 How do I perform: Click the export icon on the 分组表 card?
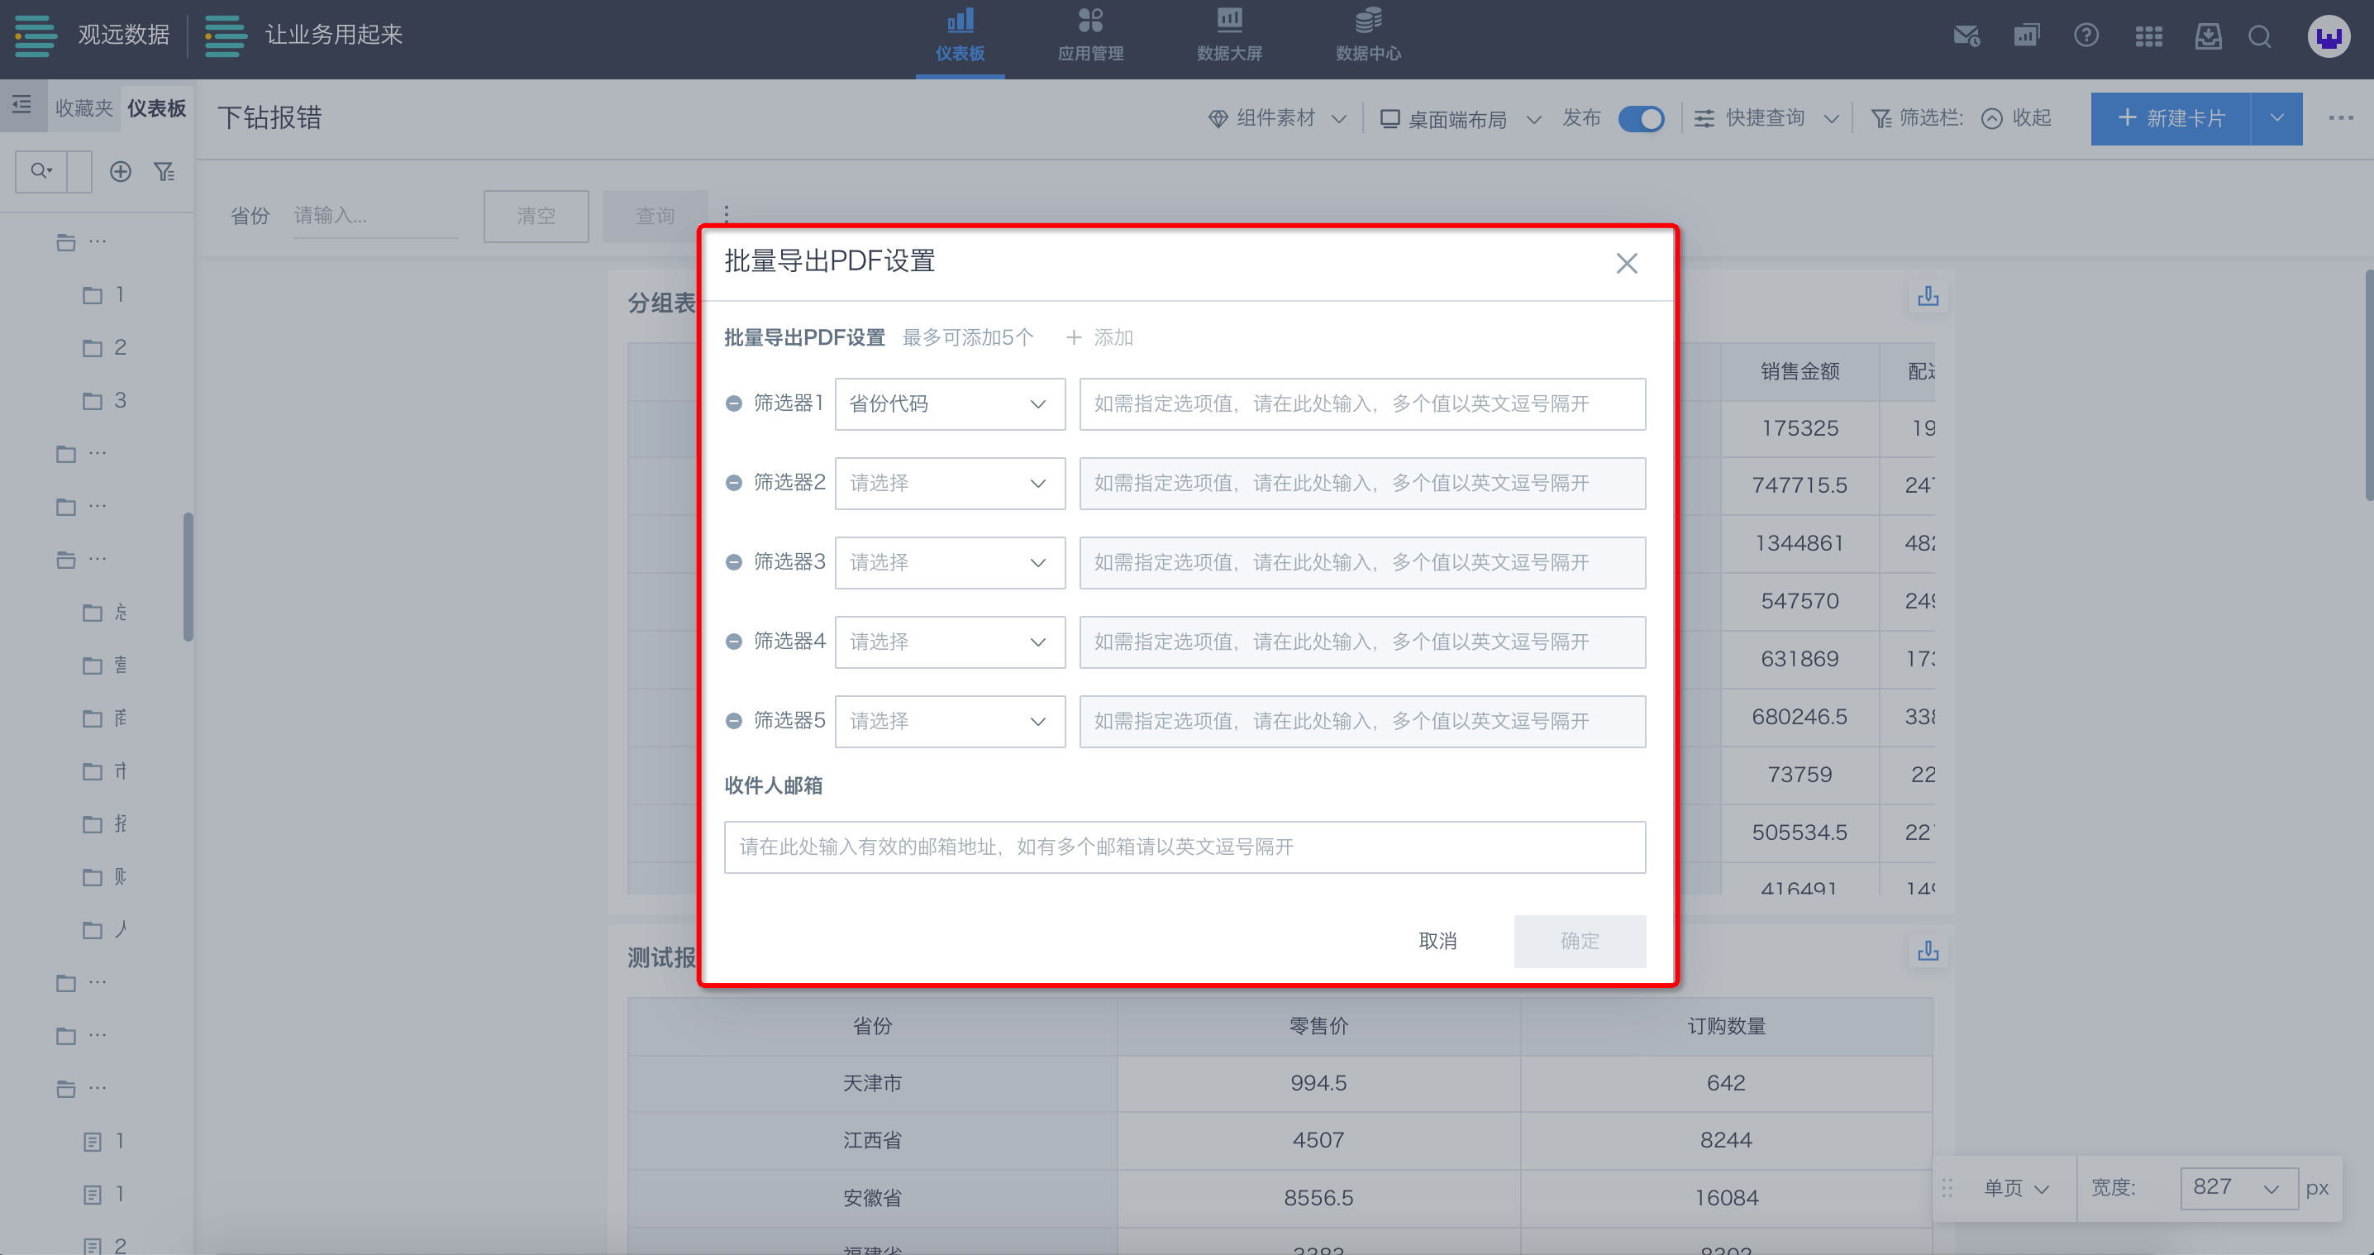[x=1928, y=297]
